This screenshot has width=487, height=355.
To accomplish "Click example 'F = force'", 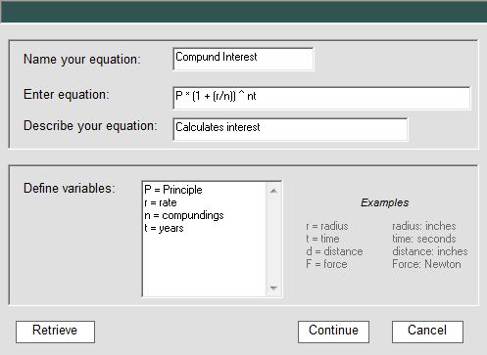I will coord(326,264).
